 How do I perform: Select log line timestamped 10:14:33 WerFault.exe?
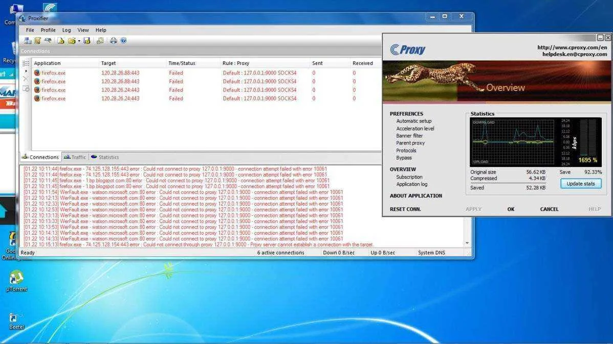183,239
